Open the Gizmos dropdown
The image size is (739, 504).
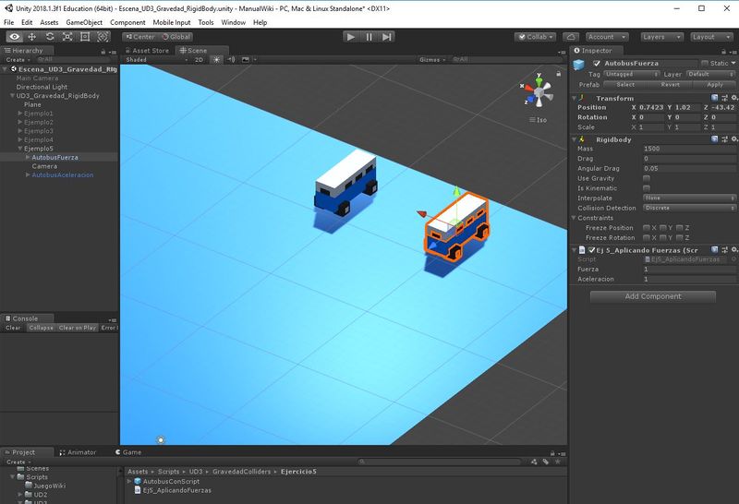click(431, 60)
